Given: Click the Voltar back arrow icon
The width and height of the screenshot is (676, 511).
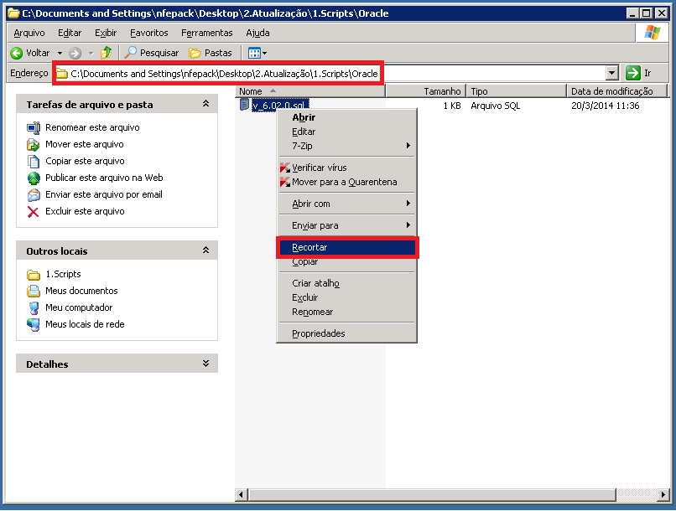Looking at the screenshot, I should tap(16, 53).
